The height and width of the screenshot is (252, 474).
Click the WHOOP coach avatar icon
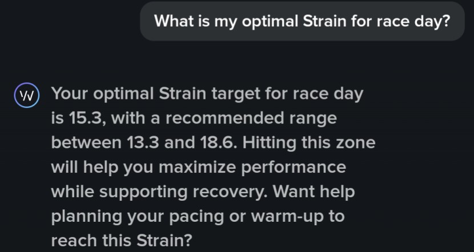point(26,94)
